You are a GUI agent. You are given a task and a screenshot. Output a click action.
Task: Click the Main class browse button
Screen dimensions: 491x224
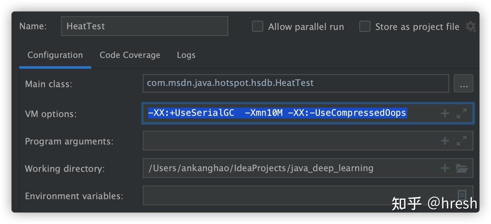pyautogui.click(x=464, y=84)
